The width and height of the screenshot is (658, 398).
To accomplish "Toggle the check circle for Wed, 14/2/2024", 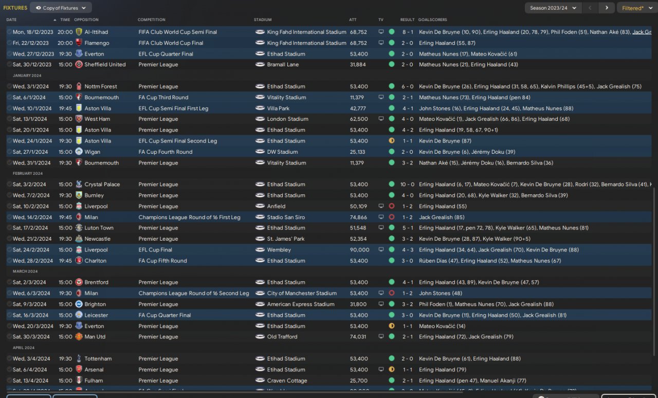I will click(9, 218).
